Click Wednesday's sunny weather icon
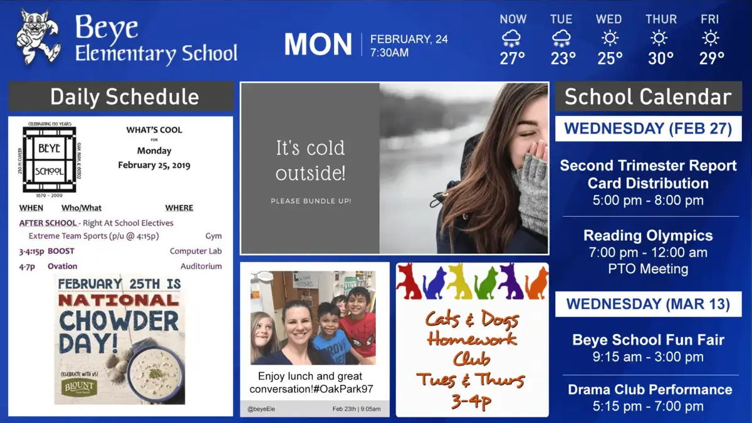Screen dimensions: 752x423 [609, 39]
